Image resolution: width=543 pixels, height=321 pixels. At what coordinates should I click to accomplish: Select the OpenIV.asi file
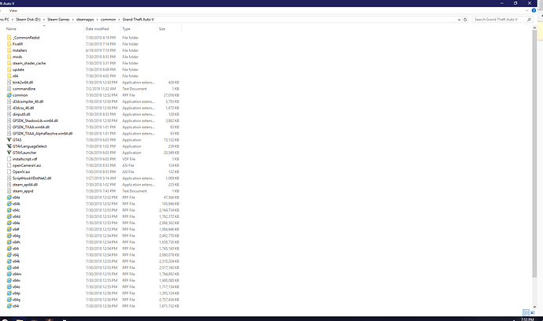(20, 172)
